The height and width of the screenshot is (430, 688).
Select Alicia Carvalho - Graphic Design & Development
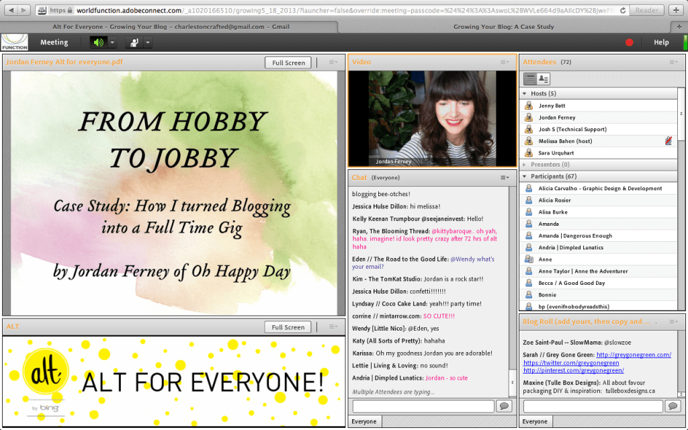tap(600, 188)
